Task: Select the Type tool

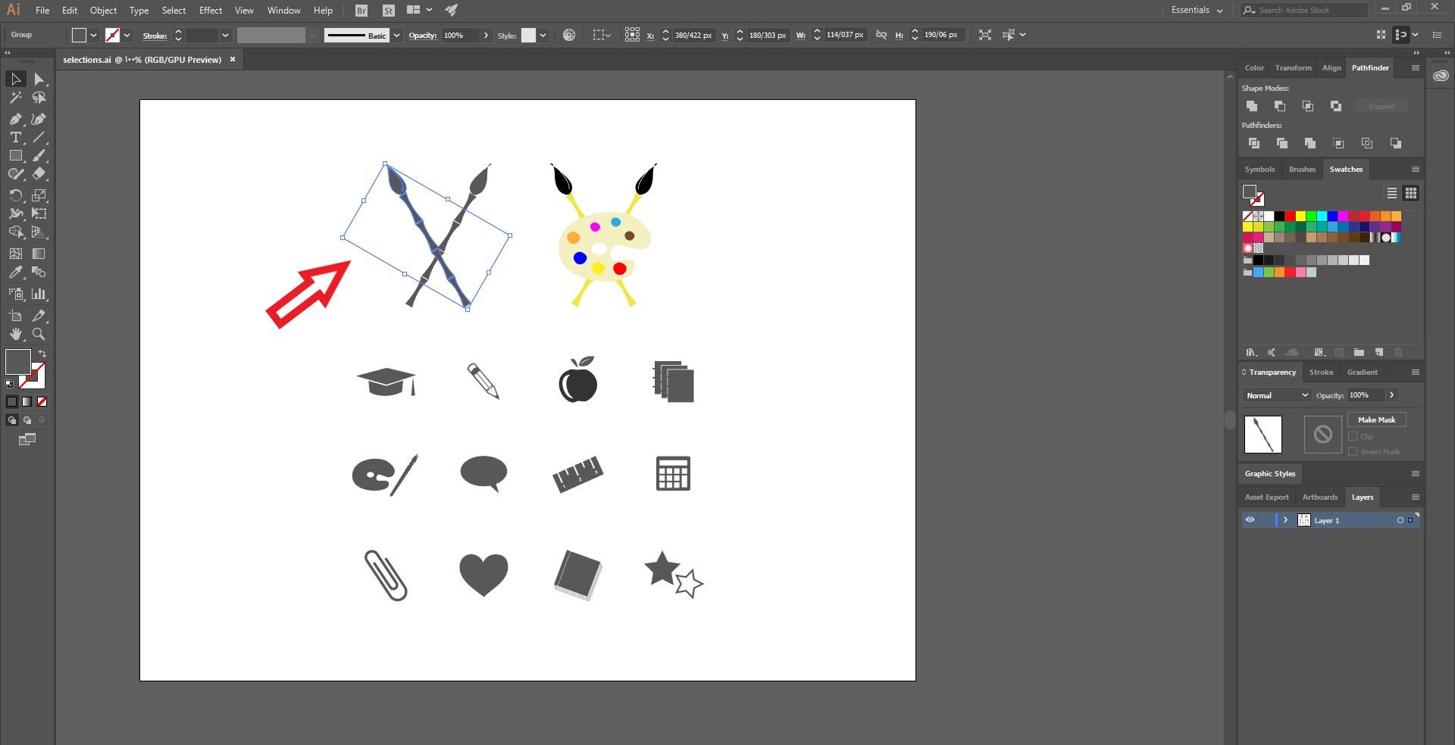Action: pyautogui.click(x=15, y=138)
